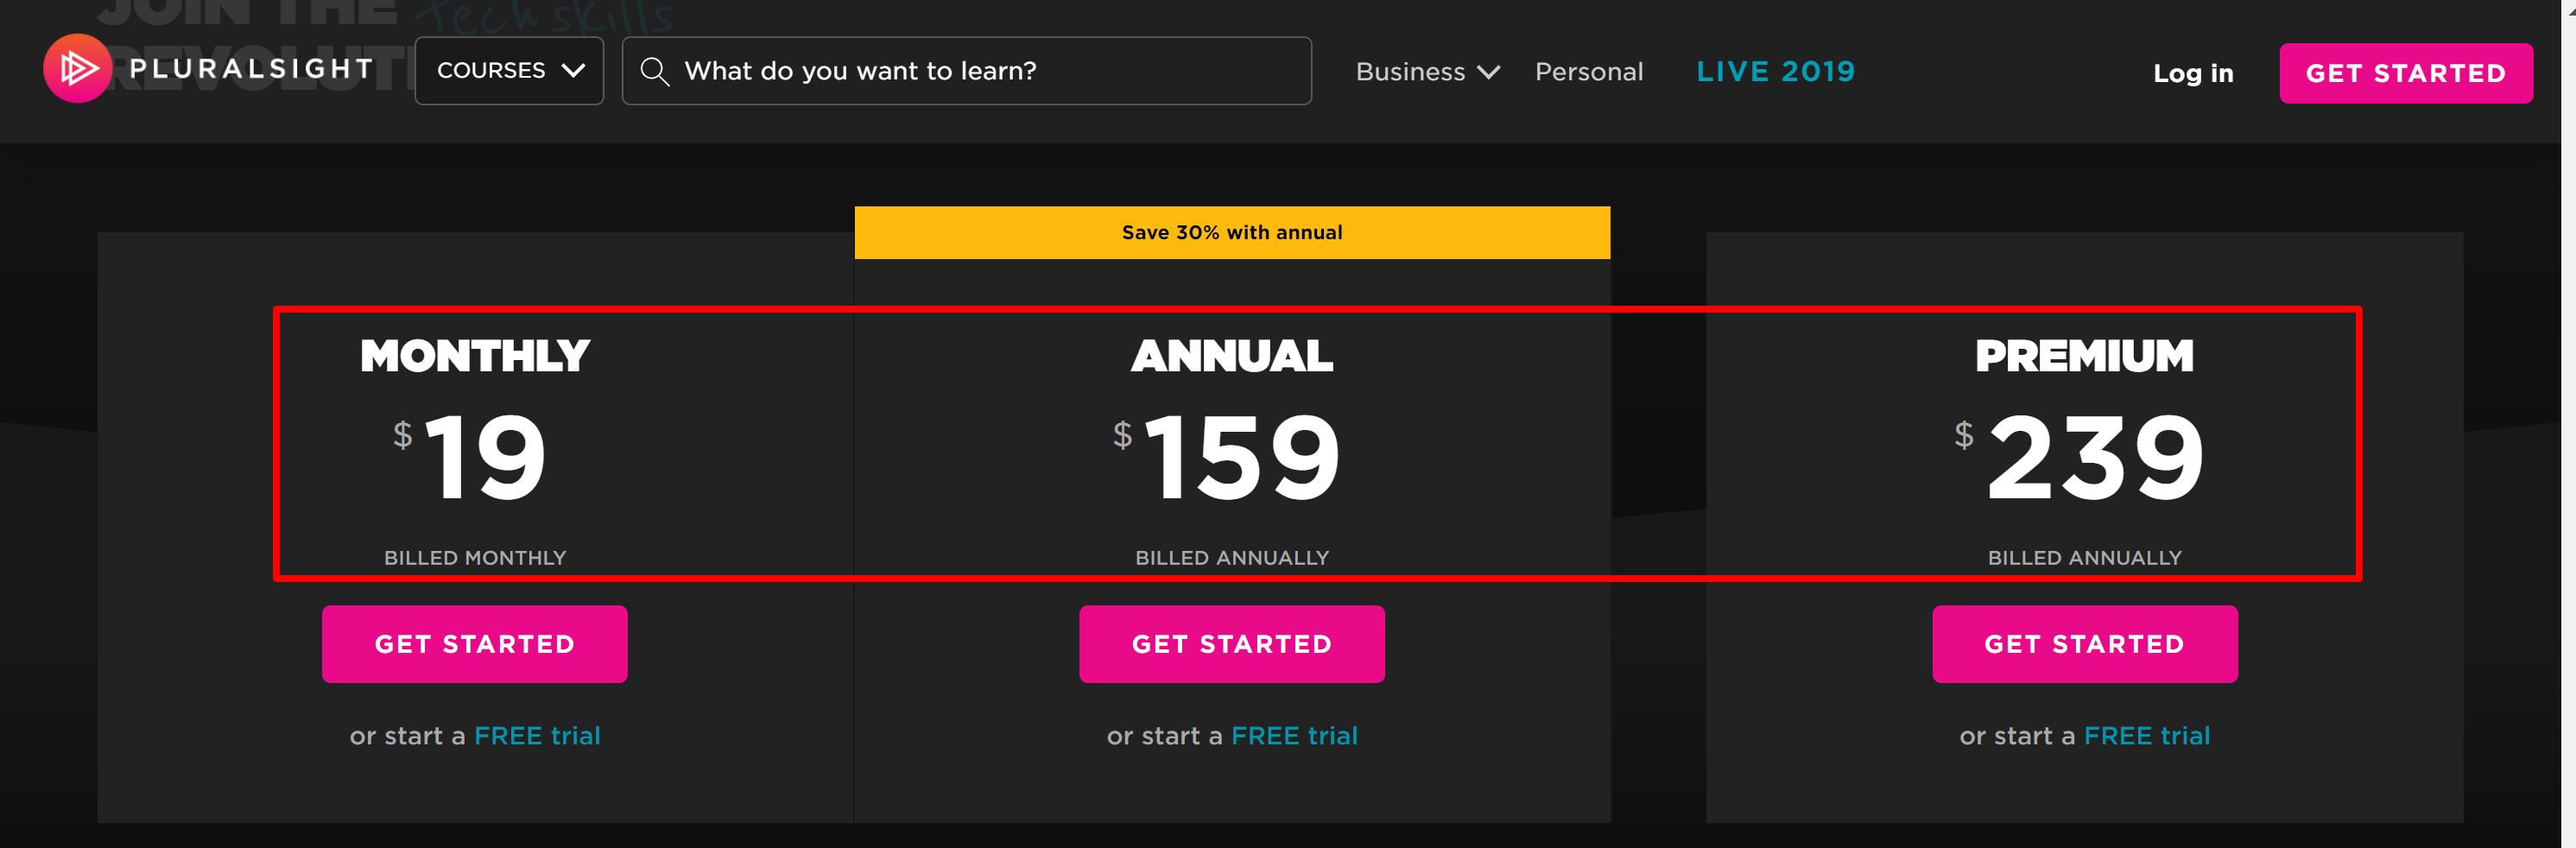Go to LIVE 2019 page
The image size is (2576, 848).
tap(1775, 72)
